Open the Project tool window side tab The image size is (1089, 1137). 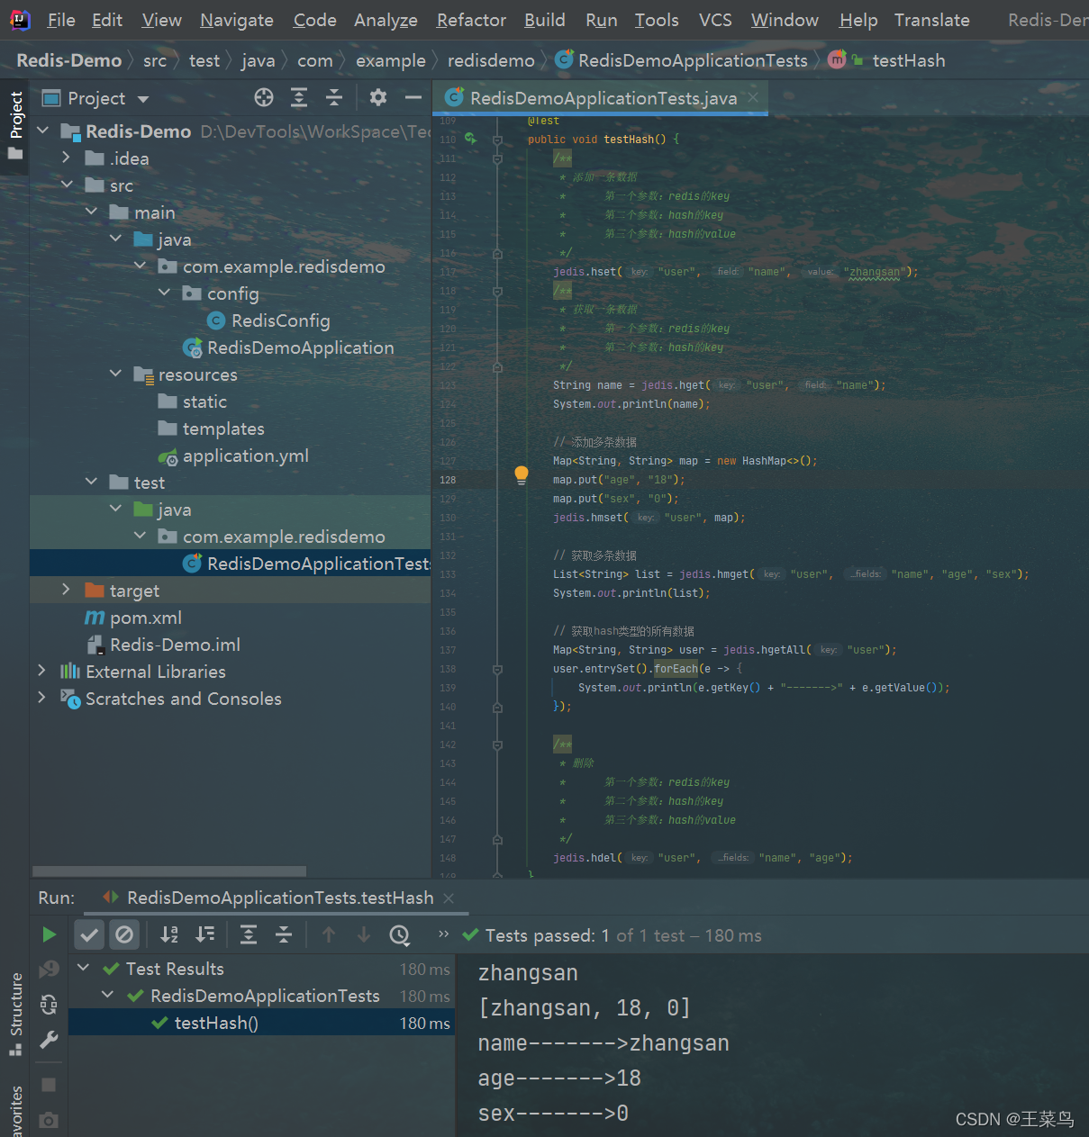15,125
